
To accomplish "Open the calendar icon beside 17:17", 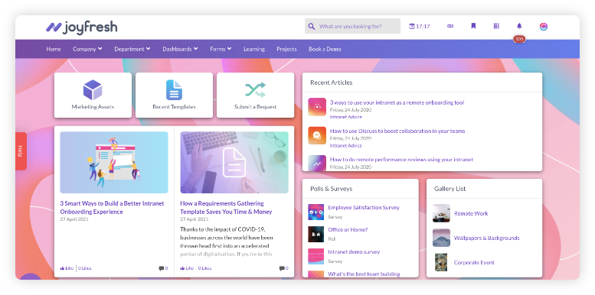I will tap(412, 26).
